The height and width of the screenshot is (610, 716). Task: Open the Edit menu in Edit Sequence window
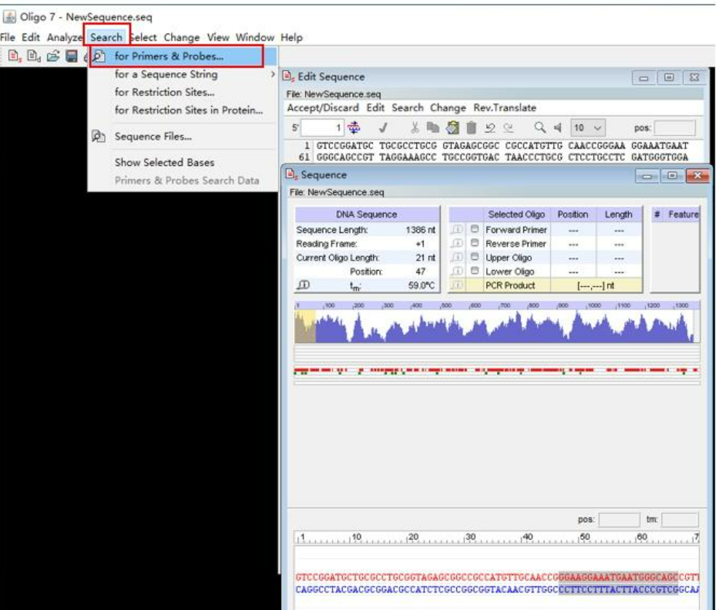tap(375, 108)
